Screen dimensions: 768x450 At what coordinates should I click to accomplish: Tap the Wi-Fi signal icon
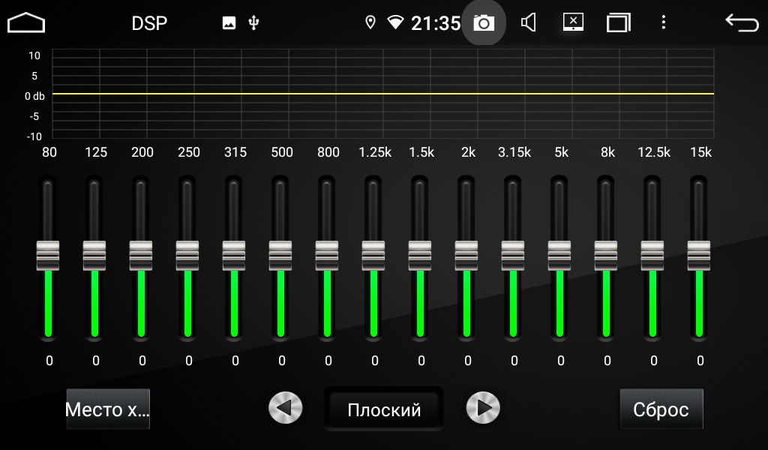395,23
